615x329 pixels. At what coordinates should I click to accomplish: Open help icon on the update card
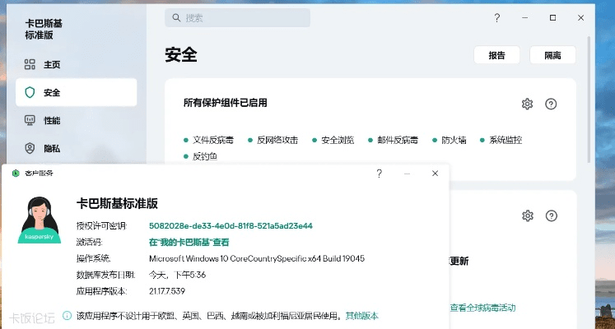click(552, 215)
